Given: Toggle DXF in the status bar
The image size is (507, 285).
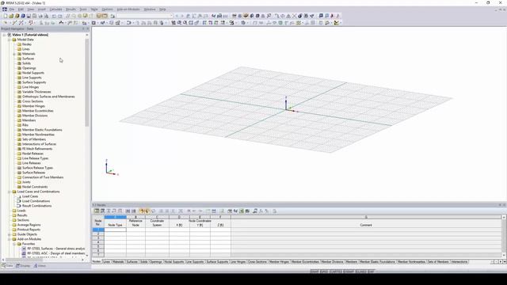Looking at the screenshot, I should pyautogui.click(x=371, y=272).
